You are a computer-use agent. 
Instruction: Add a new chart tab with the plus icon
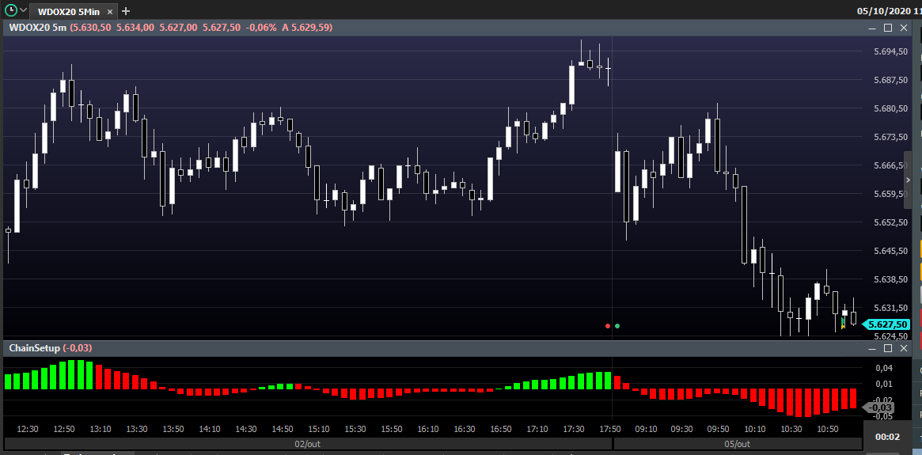(x=125, y=10)
